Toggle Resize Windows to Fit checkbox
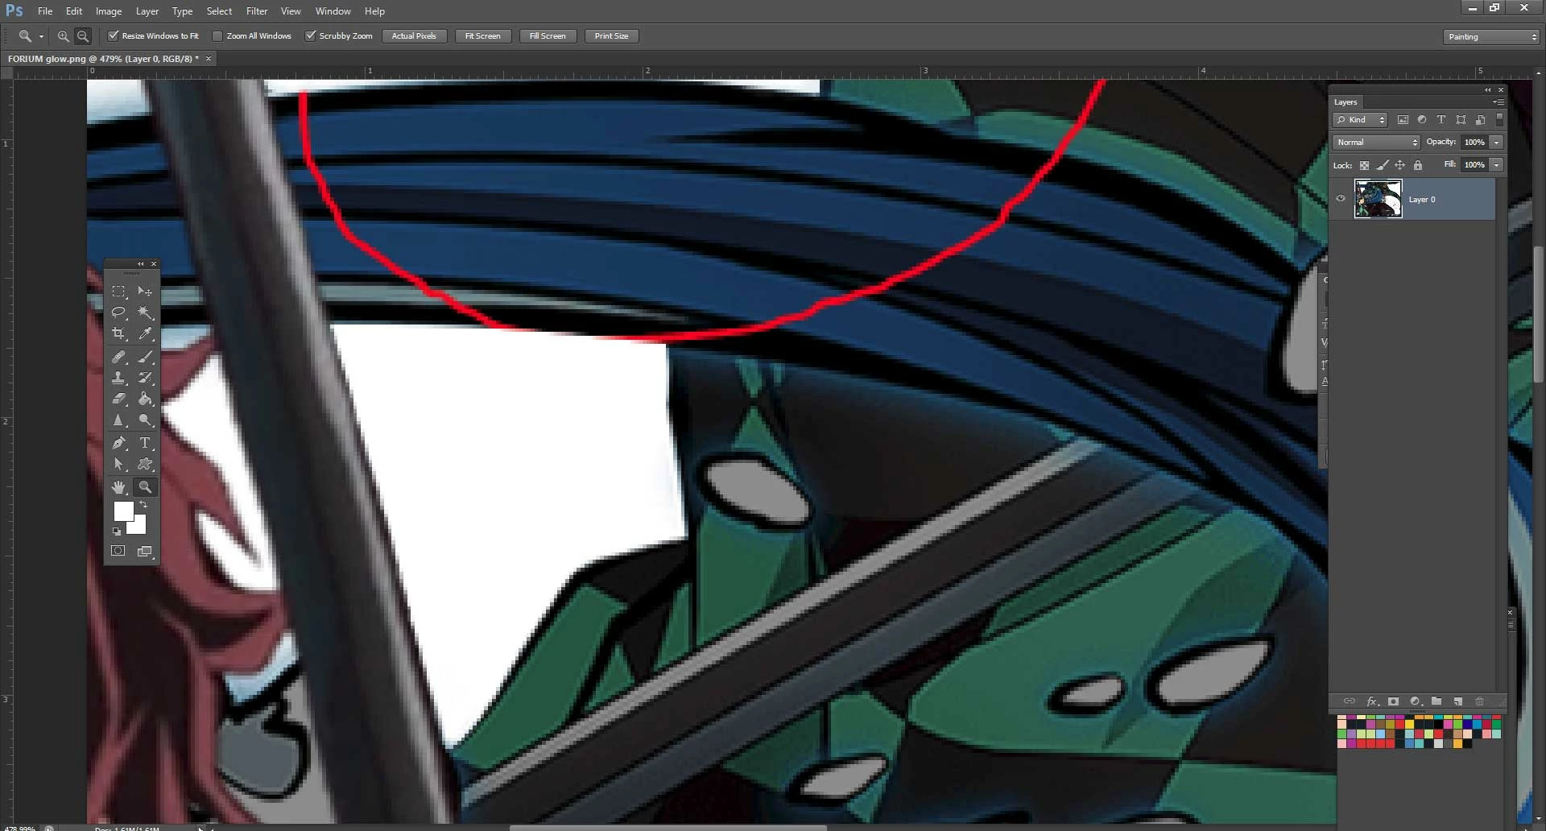The width and height of the screenshot is (1546, 831). point(114,35)
